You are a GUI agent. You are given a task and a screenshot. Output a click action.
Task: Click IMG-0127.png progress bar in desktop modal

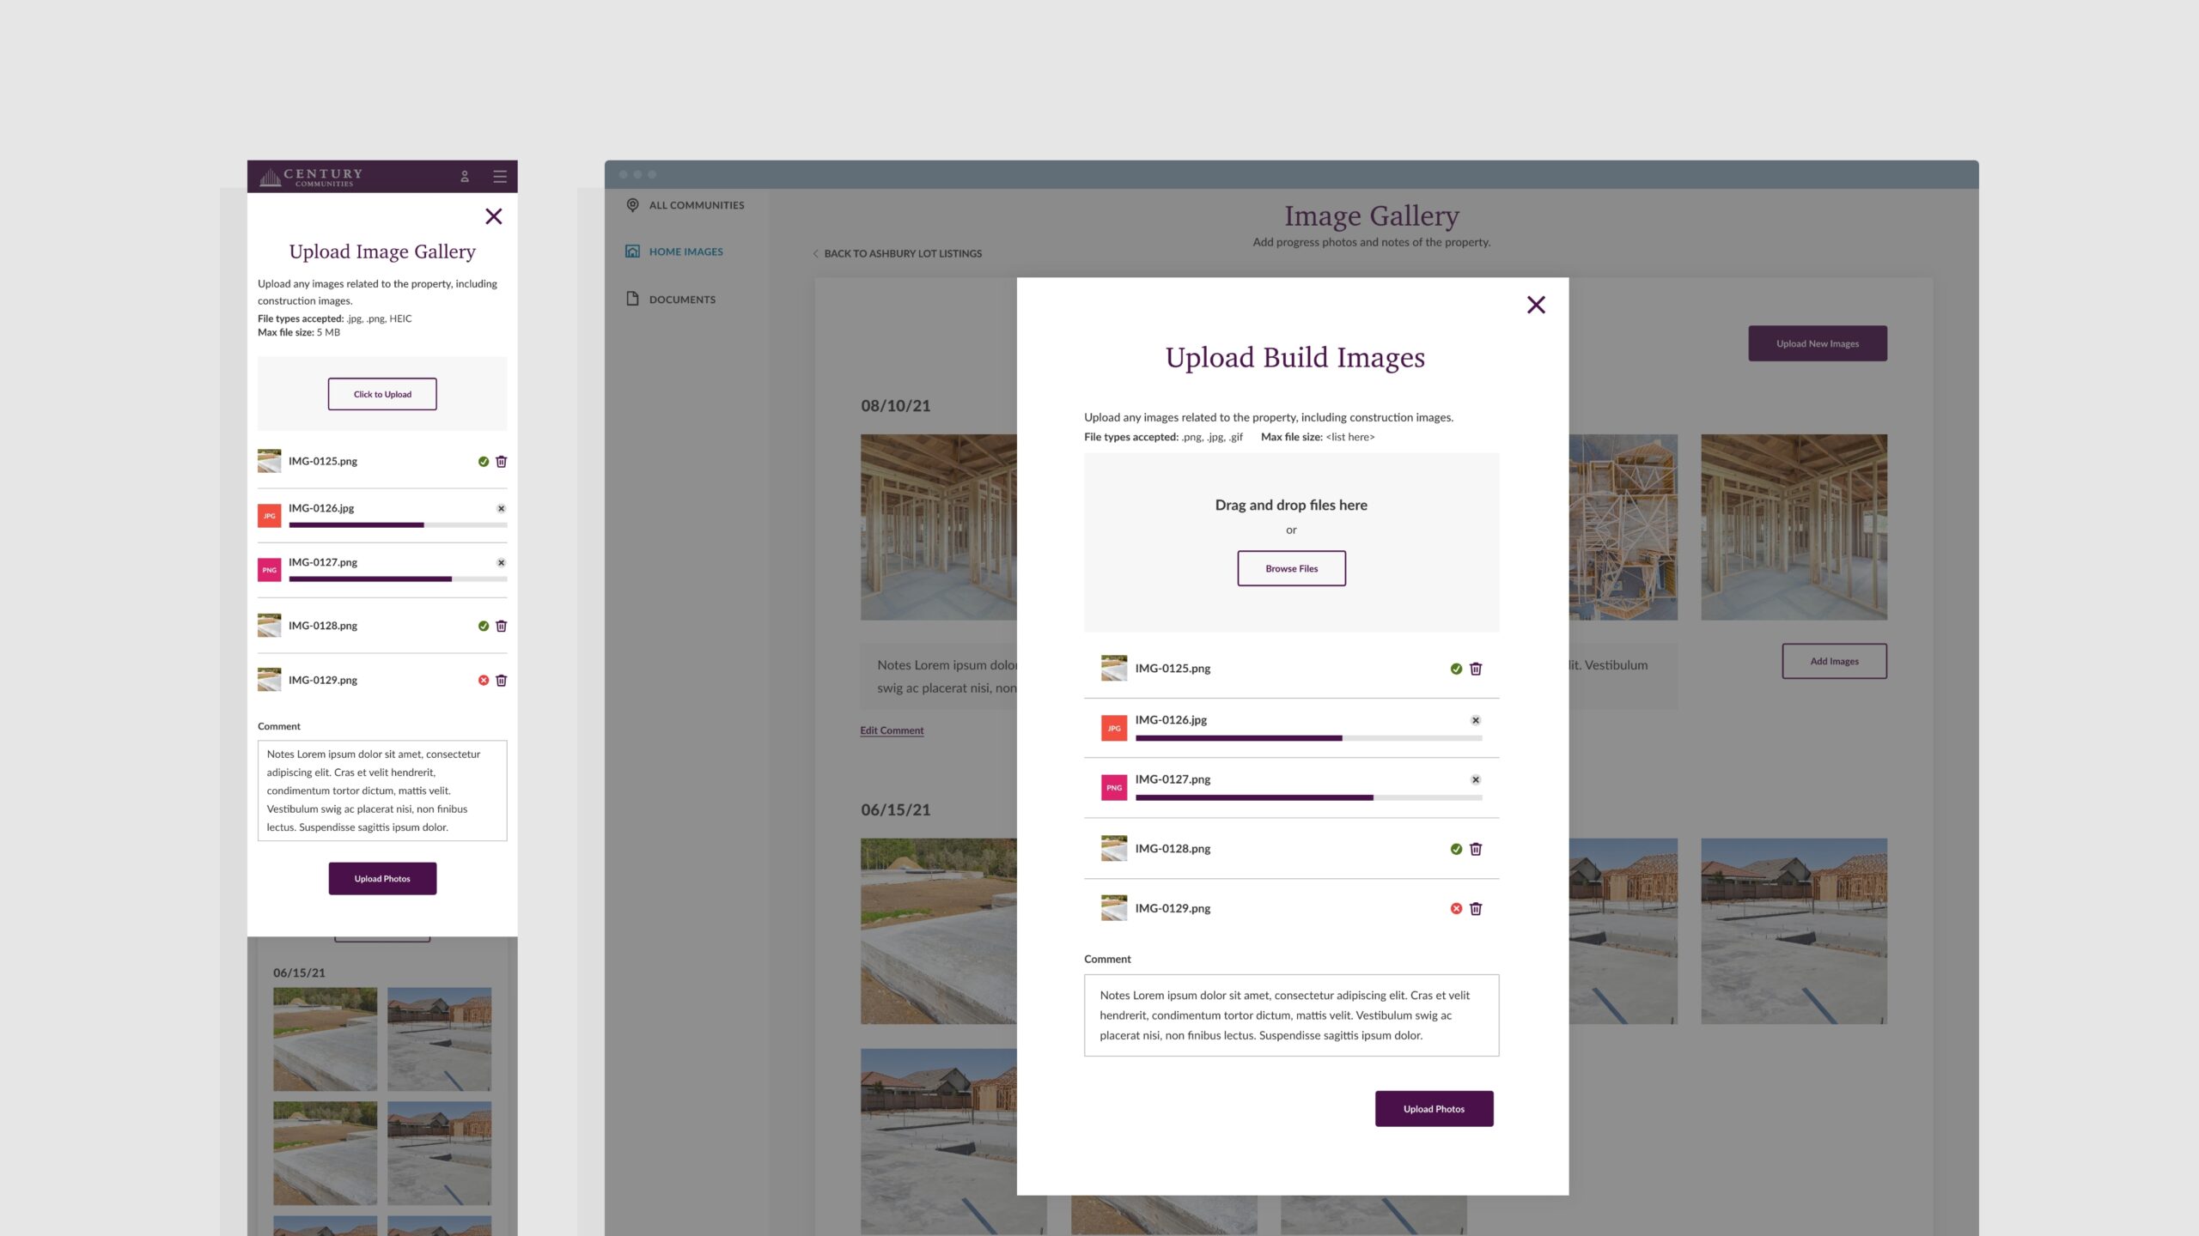pyautogui.click(x=1308, y=798)
